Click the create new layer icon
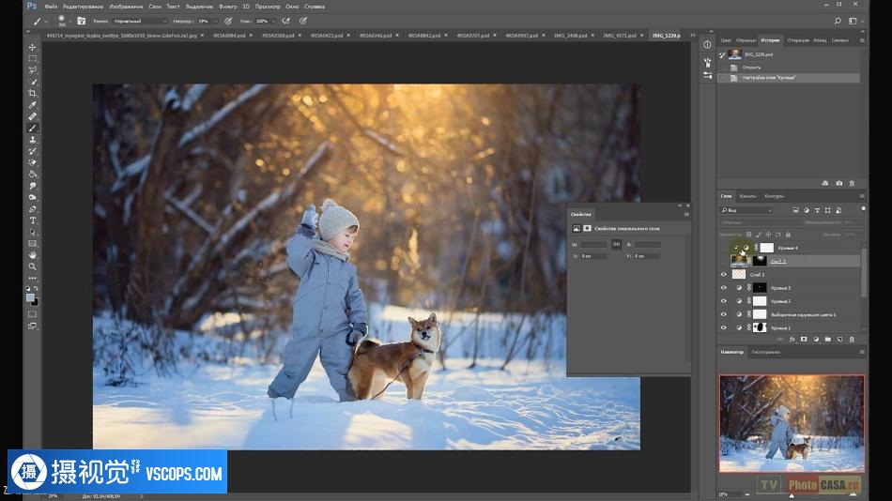Viewport: 892px width, 501px height. [x=839, y=340]
